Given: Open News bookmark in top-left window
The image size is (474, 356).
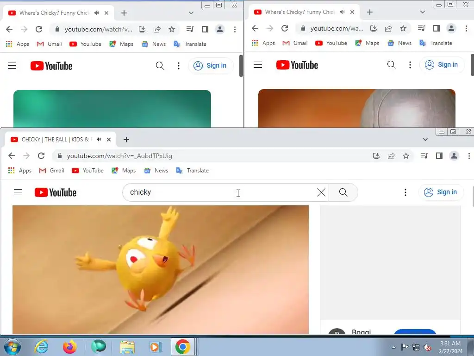Looking at the screenshot, I should click(154, 44).
